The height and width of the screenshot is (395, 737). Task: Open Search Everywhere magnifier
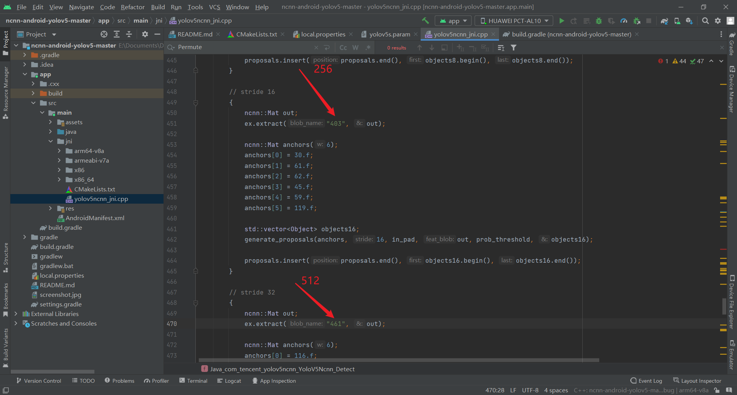[705, 21]
